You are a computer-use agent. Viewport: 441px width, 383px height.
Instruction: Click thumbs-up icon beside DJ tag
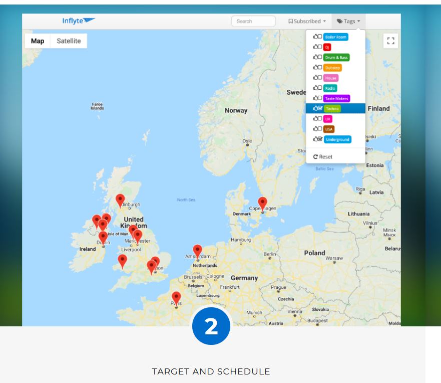click(315, 47)
